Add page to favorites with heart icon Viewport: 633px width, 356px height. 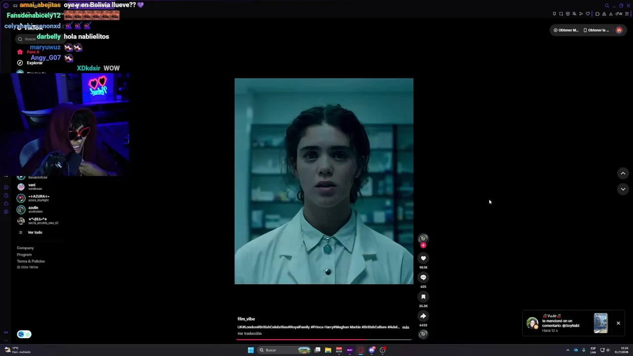[x=588, y=14]
